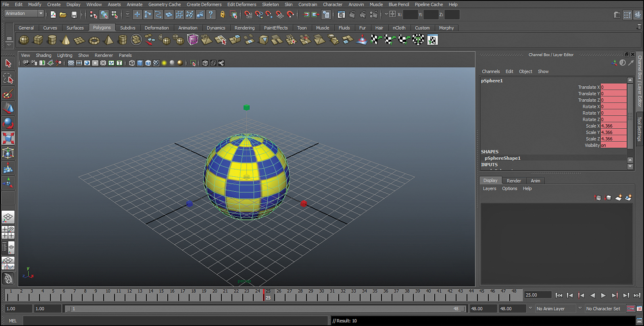Create a polygon pipe from the shelf

click(123, 40)
